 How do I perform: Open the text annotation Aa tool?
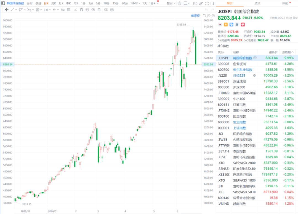(63, 9)
